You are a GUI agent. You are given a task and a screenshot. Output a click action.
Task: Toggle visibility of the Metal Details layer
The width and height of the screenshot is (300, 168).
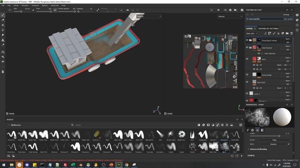coord(247,75)
